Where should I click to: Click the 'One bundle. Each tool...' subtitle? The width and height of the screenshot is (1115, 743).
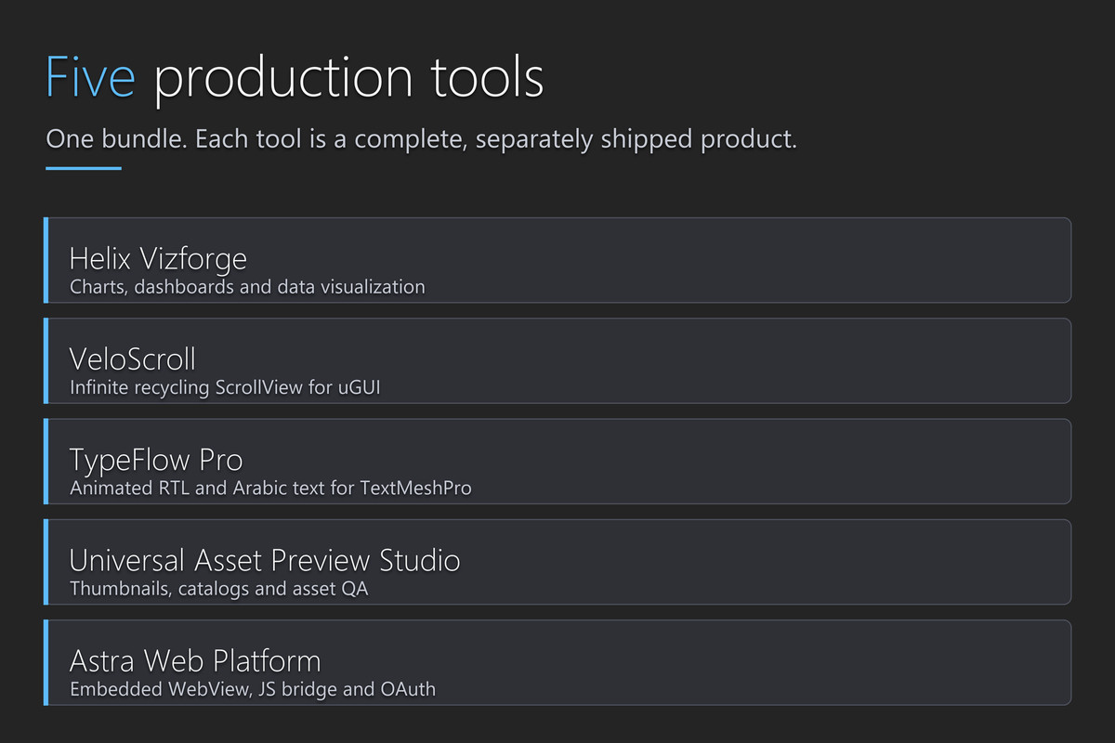coord(422,139)
